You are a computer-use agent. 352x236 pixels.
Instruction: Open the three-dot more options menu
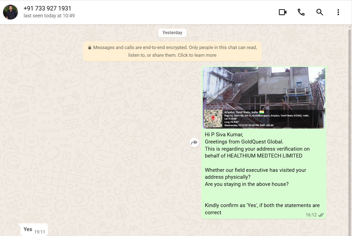(x=338, y=12)
